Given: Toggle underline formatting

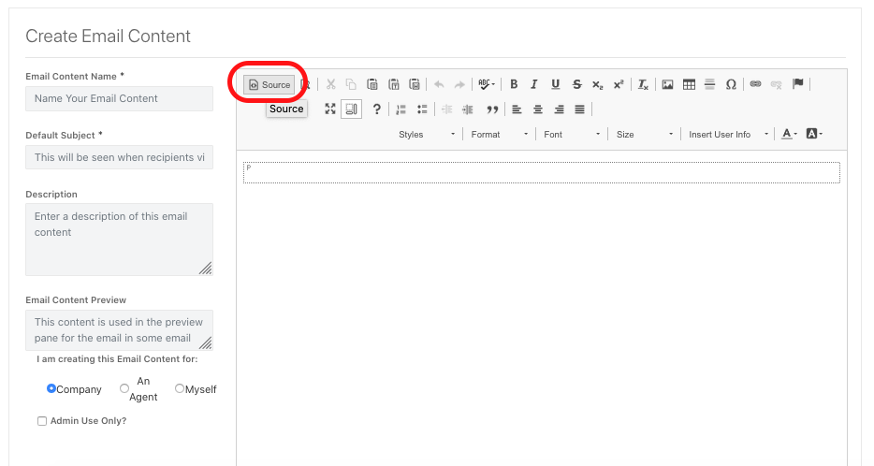Looking at the screenshot, I should pos(555,84).
